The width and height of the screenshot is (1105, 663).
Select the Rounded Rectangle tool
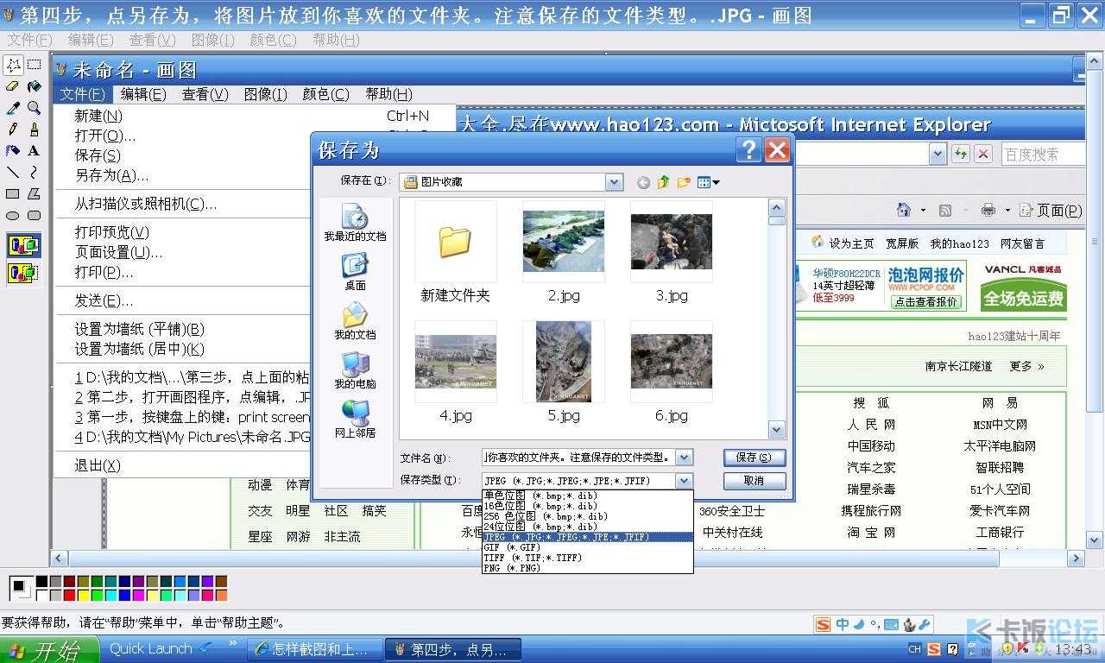(x=34, y=216)
